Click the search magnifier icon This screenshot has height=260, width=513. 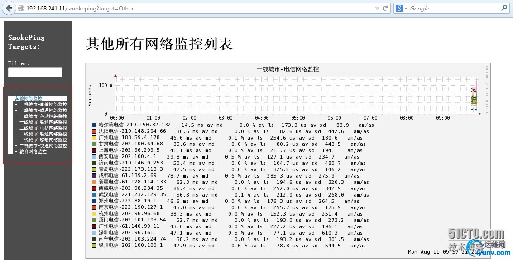tap(504, 8)
